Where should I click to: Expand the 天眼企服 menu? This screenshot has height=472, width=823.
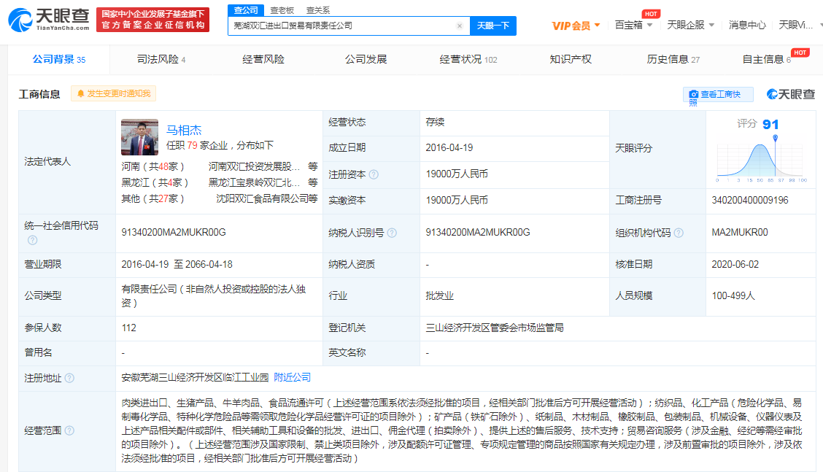tap(691, 25)
